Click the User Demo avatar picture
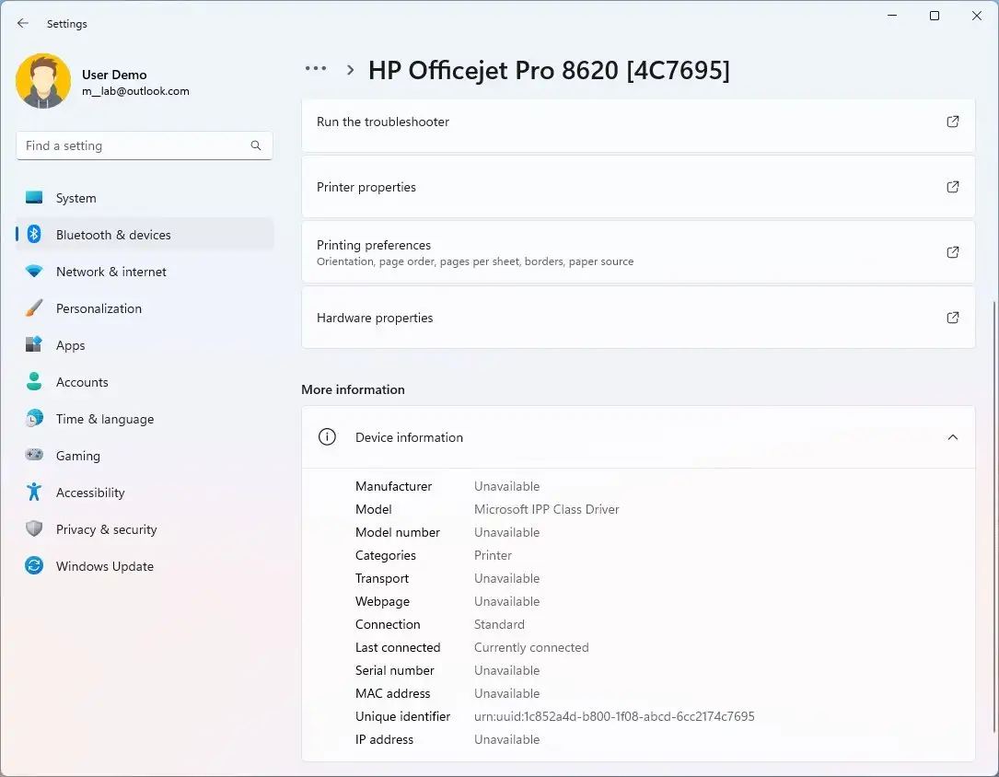The width and height of the screenshot is (999, 777). pos(43,82)
